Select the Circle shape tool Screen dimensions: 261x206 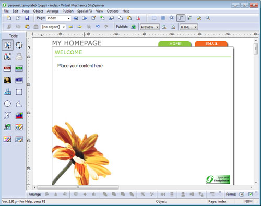point(7,104)
